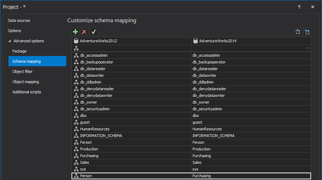Open the Data sources page
The width and height of the screenshot is (322, 180).
point(19,20)
